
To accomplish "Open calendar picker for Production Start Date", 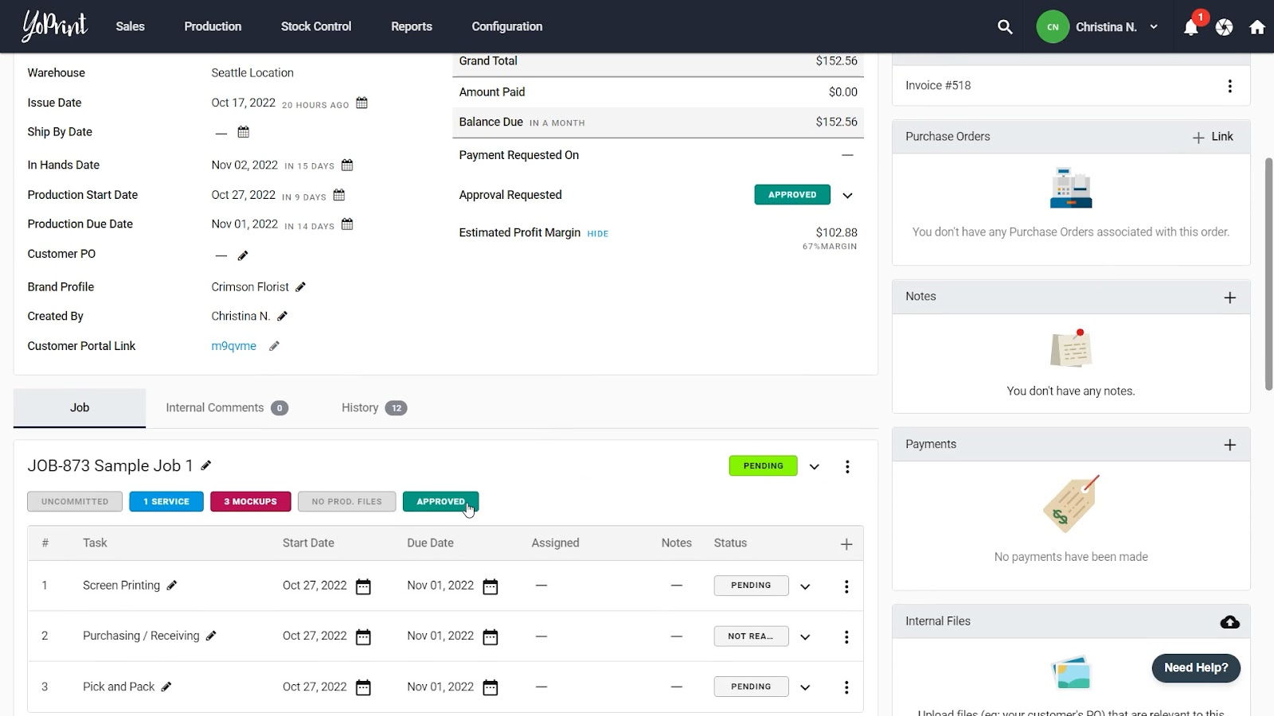I will pyautogui.click(x=339, y=195).
